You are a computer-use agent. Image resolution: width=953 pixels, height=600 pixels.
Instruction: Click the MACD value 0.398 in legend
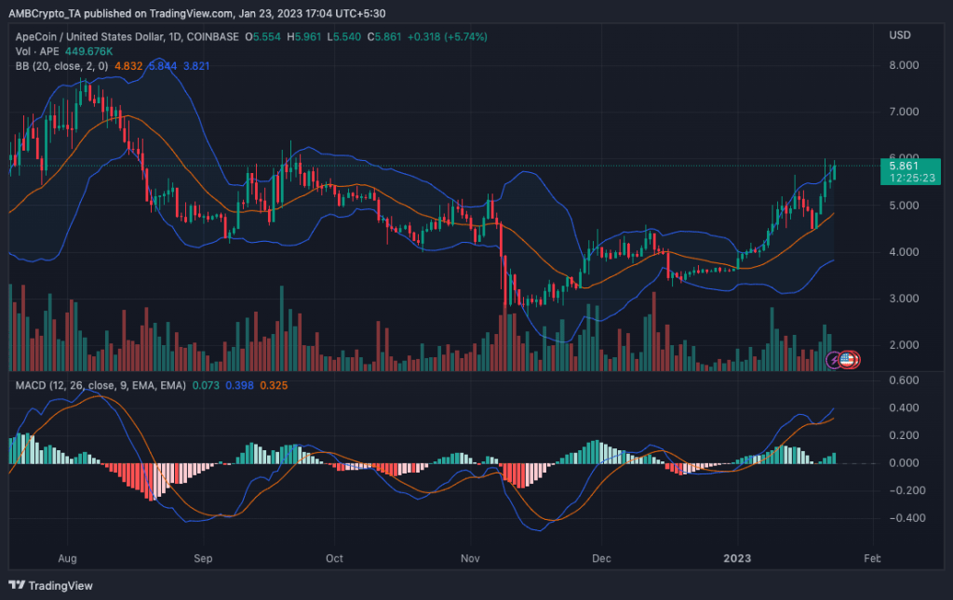(x=239, y=384)
